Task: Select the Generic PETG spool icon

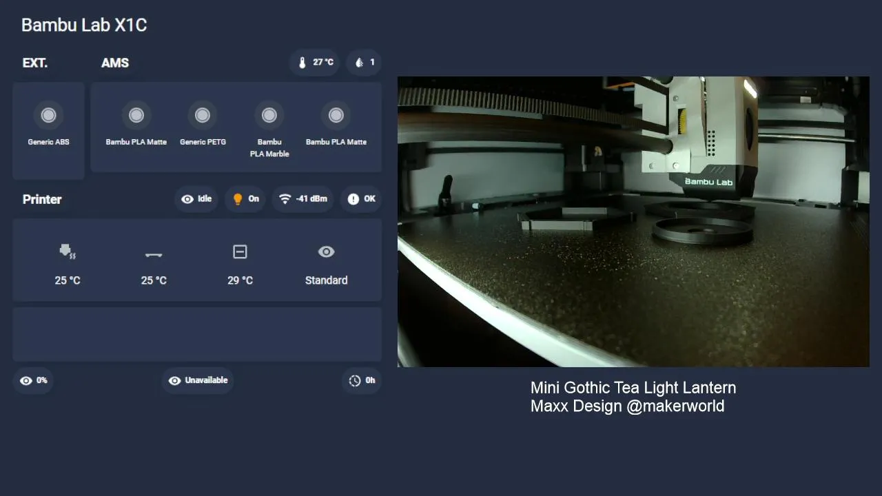Action: click(203, 115)
